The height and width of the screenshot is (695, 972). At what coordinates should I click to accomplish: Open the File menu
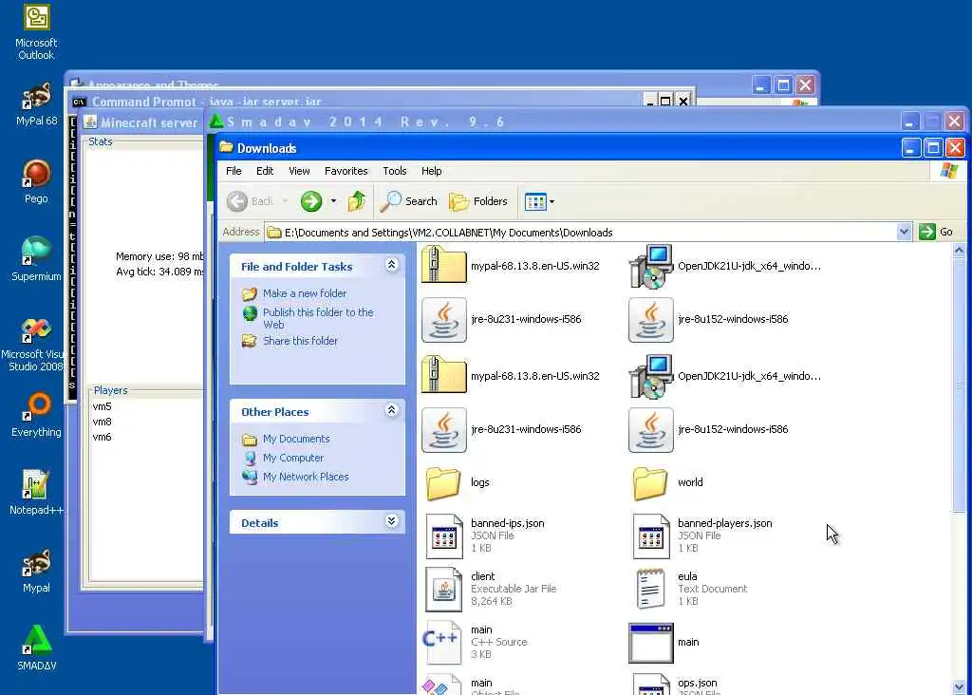pos(234,171)
